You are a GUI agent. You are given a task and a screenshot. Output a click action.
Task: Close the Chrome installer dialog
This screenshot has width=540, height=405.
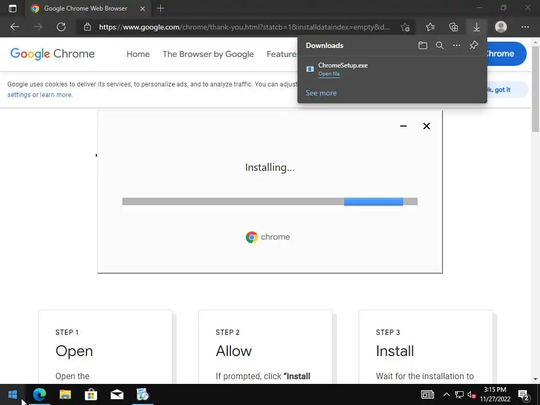pos(426,126)
